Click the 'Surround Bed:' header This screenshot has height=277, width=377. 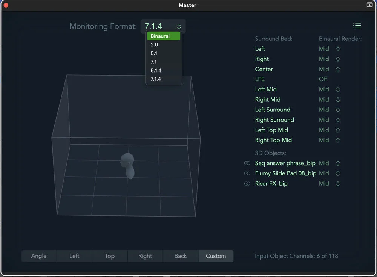[274, 39]
